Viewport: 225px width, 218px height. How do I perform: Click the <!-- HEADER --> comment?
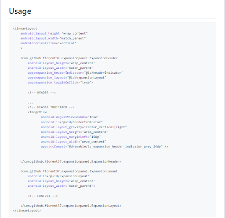tap(42, 93)
